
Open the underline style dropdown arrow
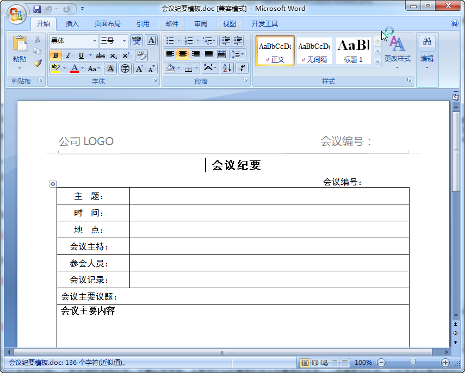click(x=90, y=55)
